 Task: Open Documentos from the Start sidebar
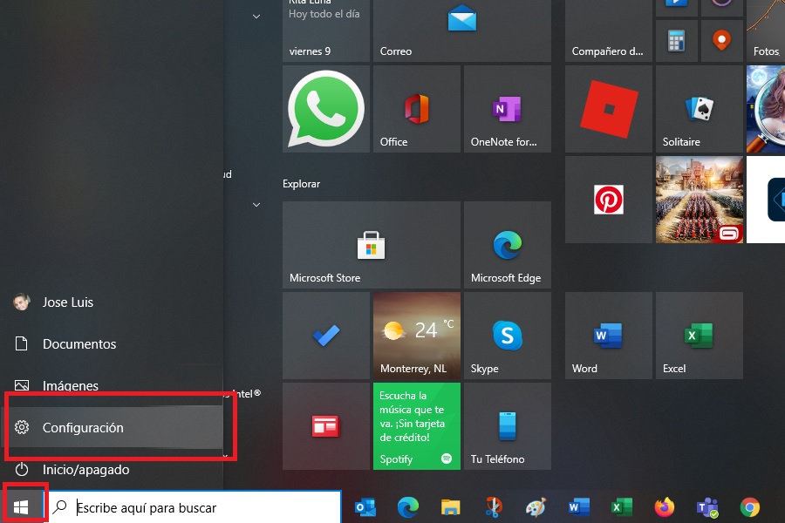coord(80,343)
